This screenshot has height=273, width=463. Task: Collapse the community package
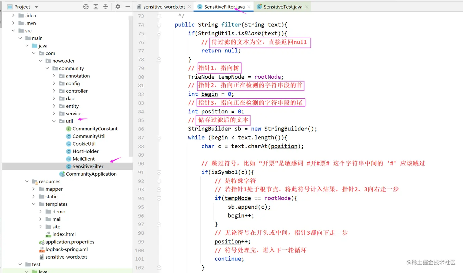point(47,68)
